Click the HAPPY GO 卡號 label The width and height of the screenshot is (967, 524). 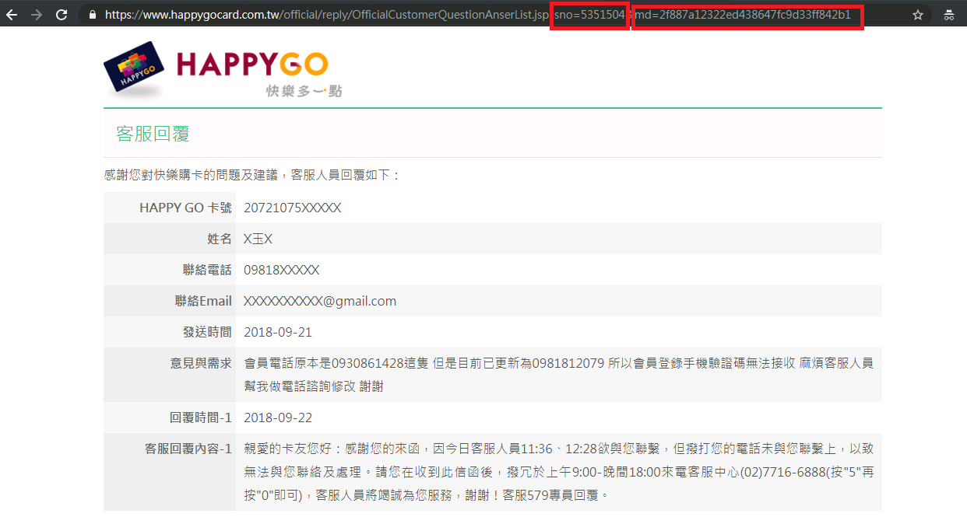point(185,208)
